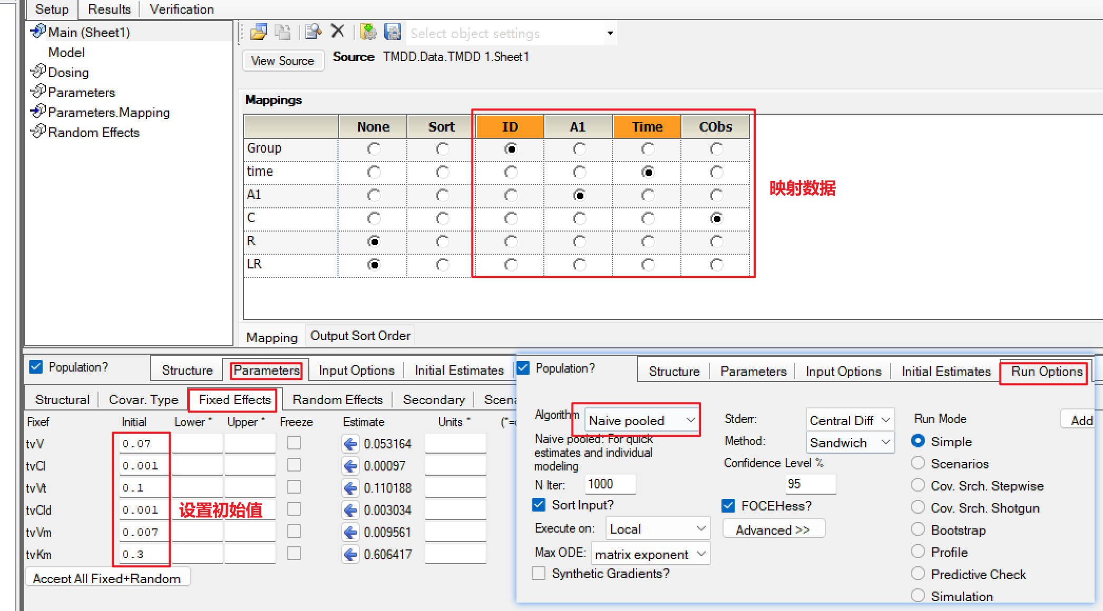This screenshot has height=611, width=1103.
Task: Open the Select object settings dropdown
Action: pyautogui.click(x=610, y=33)
